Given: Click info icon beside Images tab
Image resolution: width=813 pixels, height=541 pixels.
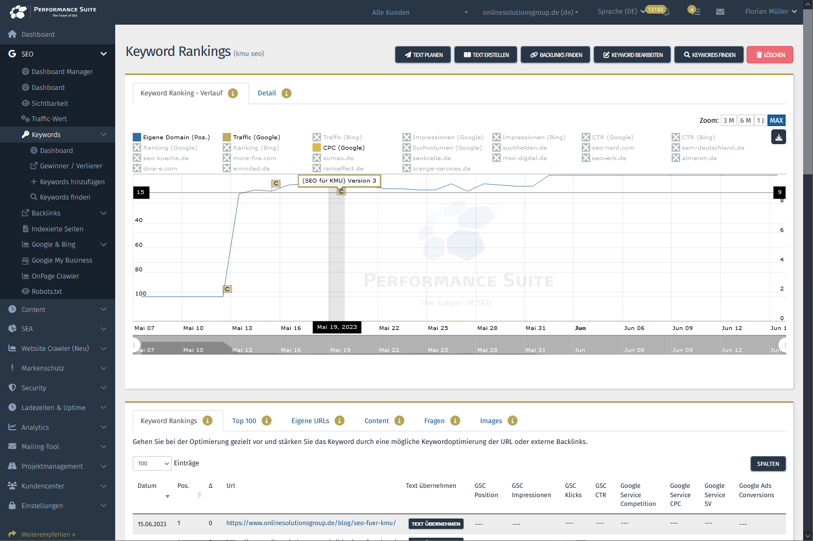Looking at the screenshot, I should (512, 420).
